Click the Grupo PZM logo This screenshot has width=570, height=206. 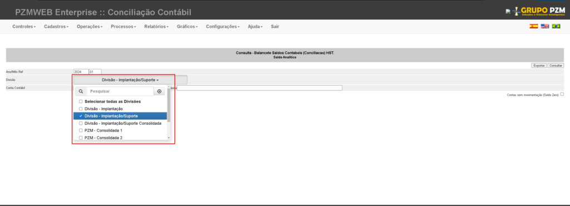pos(538,11)
